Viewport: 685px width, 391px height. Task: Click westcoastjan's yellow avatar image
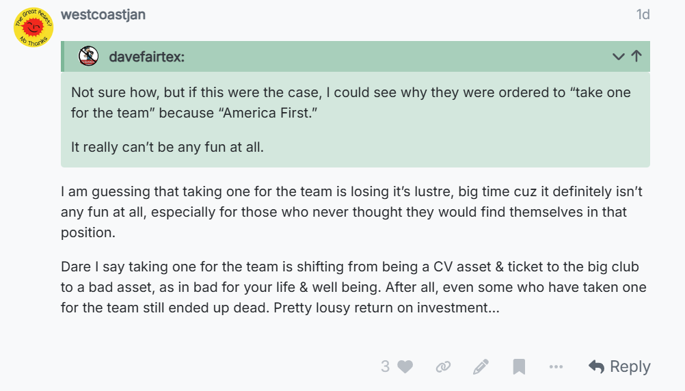pyautogui.click(x=33, y=27)
